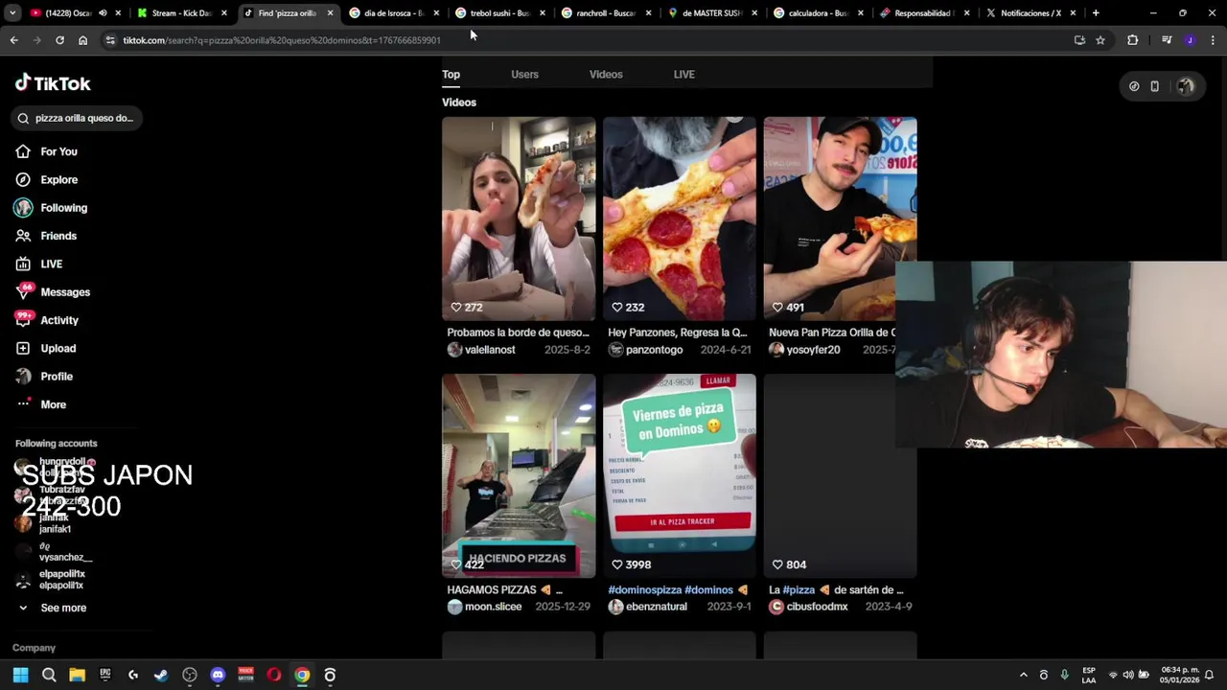The width and height of the screenshot is (1227, 690).
Task: Click the address bar URL
Action: (x=282, y=40)
